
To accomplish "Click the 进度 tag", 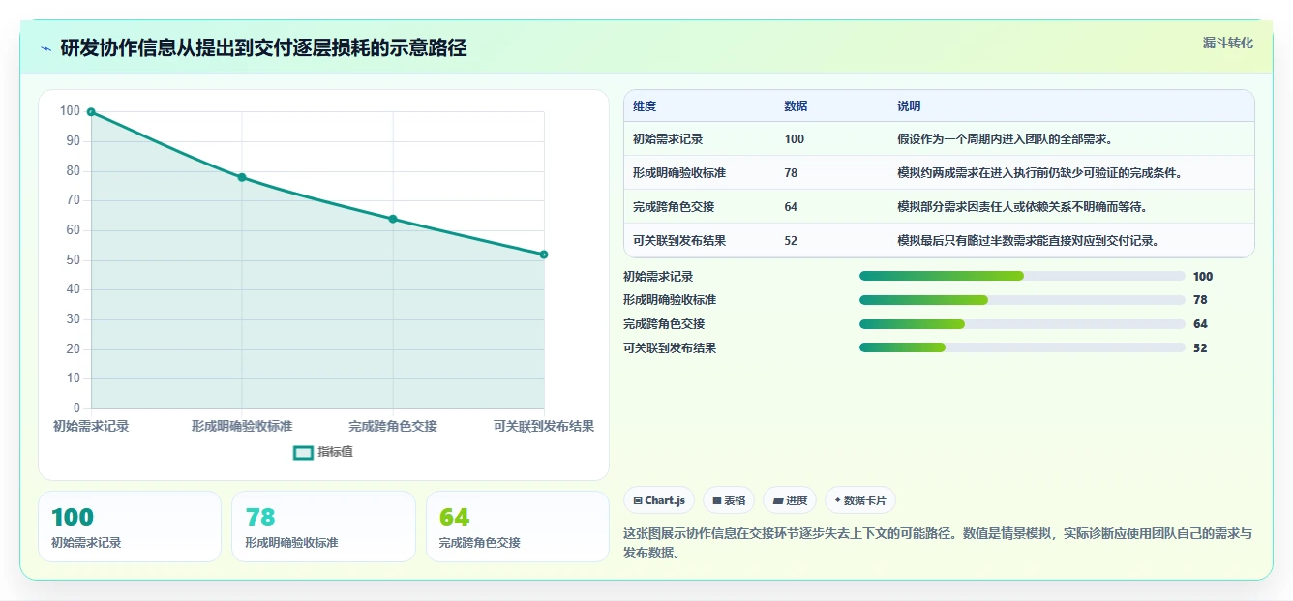I will click(790, 500).
